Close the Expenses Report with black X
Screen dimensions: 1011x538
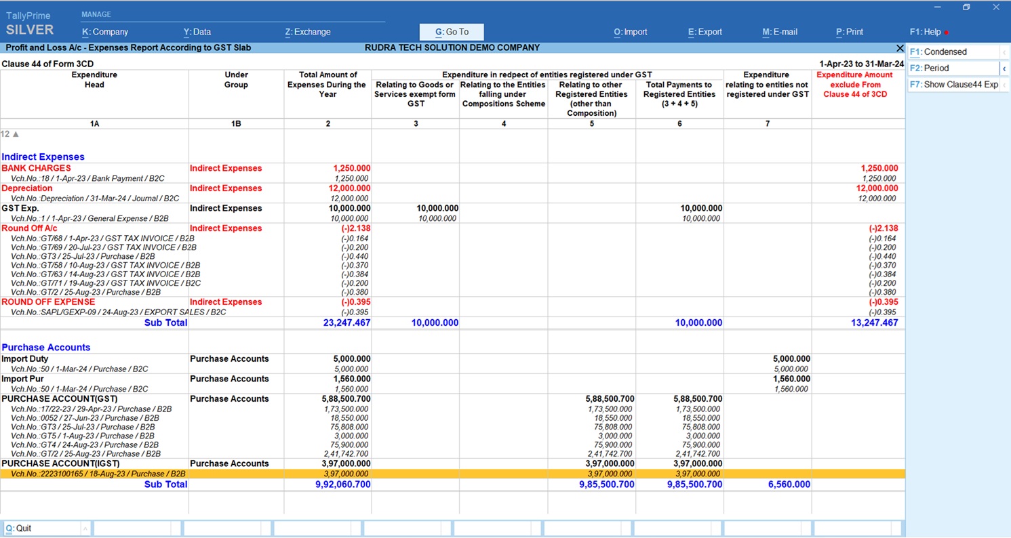point(899,48)
